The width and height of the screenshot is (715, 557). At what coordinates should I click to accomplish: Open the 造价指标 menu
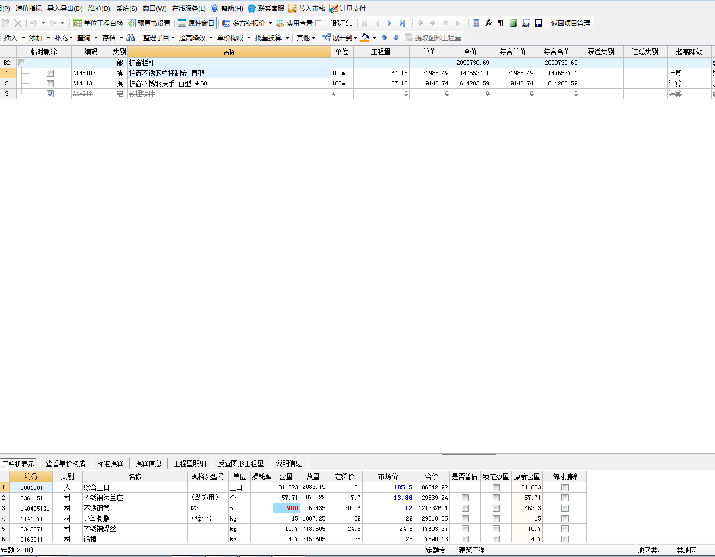pyautogui.click(x=29, y=8)
